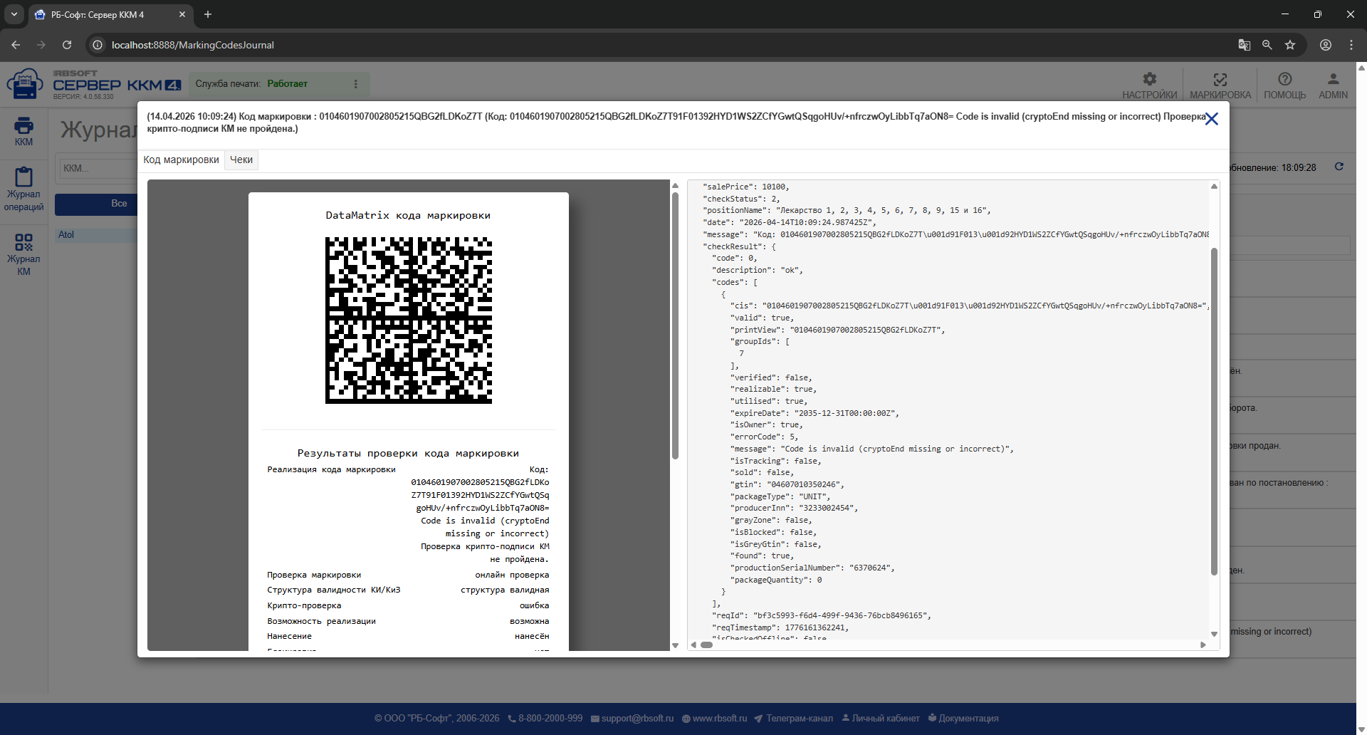Click the Сервер ККМ 4 logo
Viewport: 1367px width, 735px height.
pyautogui.click(x=94, y=84)
